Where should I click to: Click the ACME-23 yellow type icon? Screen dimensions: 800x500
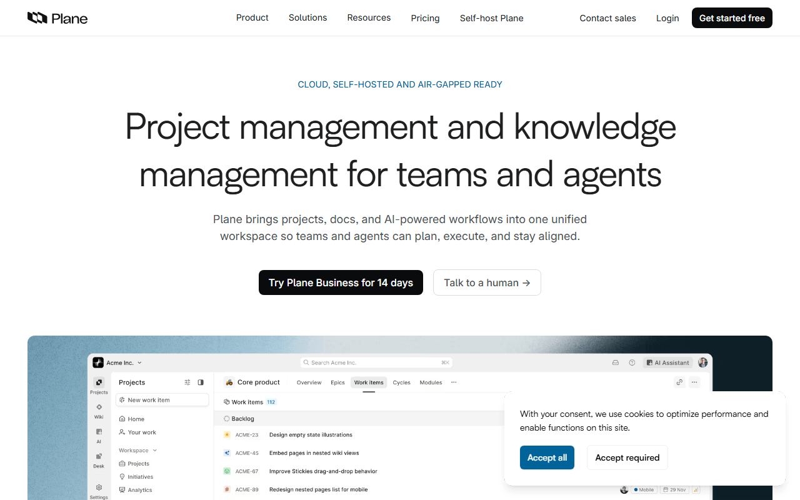pyautogui.click(x=227, y=435)
